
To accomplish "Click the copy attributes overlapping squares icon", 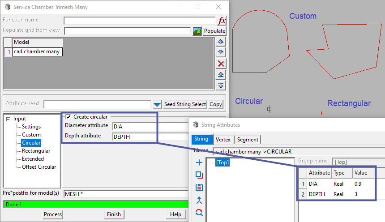I will coord(199,175).
